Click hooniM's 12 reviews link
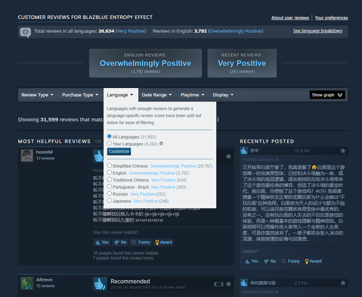The height and width of the screenshot is (297, 362). [x=45, y=158]
